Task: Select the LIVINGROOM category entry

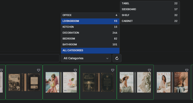Action: (x=90, y=21)
